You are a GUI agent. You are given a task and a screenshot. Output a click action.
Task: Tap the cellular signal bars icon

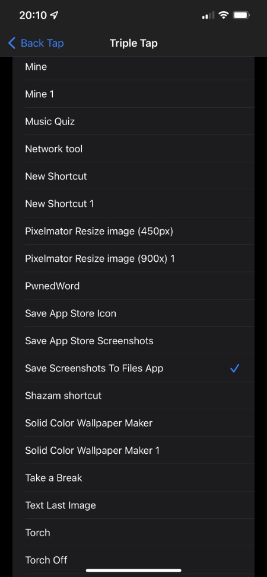pyautogui.click(x=208, y=15)
